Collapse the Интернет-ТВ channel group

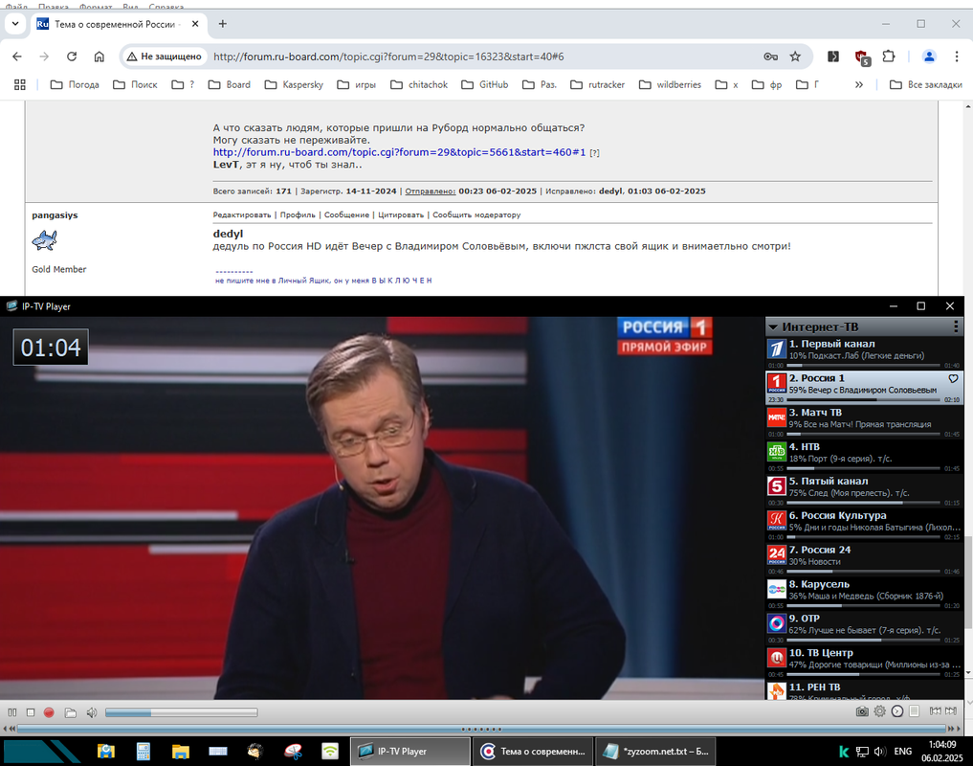pyautogui.click(x=773, y=327)
